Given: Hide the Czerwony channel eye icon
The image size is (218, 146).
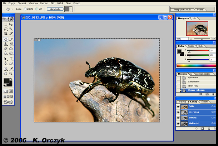Looking at the screenshot, I should point(178,112).
